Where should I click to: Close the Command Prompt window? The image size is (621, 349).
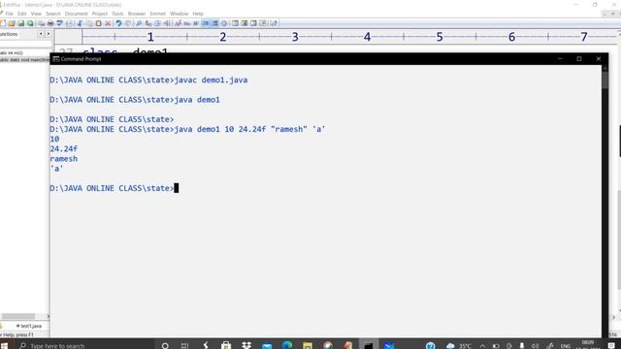599,59
